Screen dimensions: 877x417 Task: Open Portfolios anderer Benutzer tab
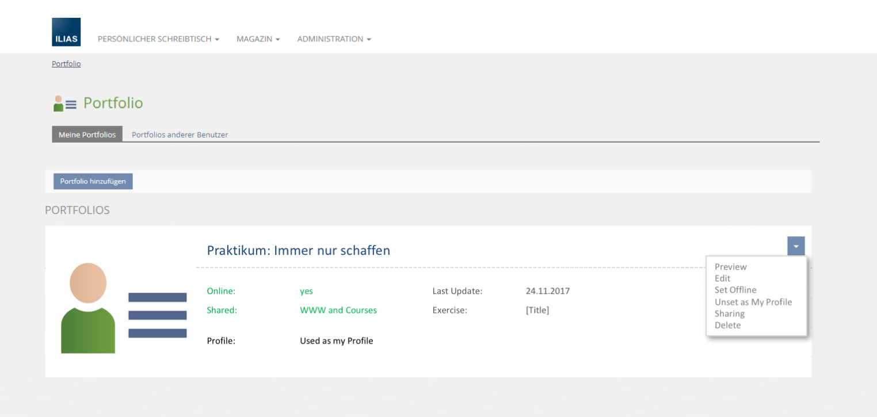(180, 135)
